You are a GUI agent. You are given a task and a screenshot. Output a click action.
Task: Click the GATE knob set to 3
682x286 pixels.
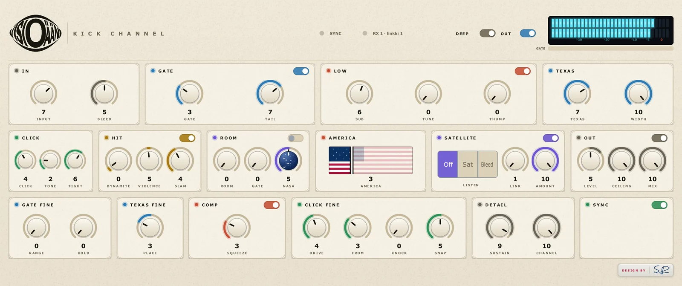pos(190,94)
